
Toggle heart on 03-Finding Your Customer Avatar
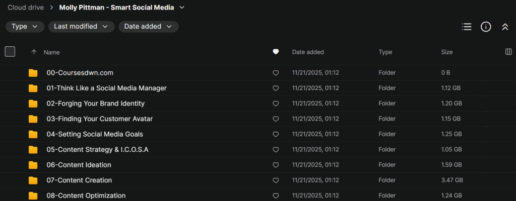click(276, 119)
